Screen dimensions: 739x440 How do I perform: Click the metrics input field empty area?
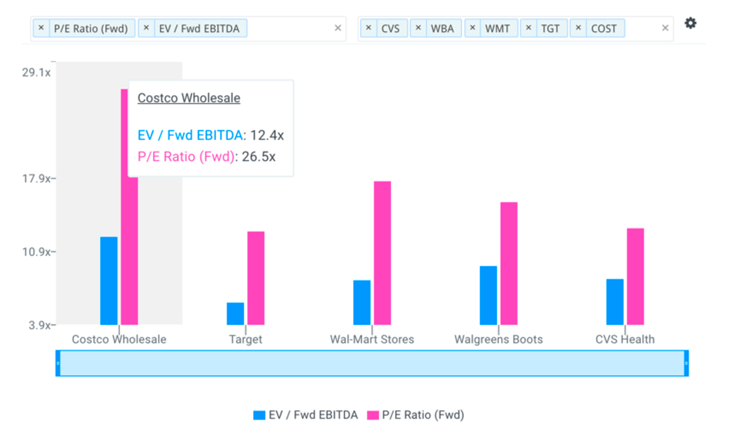[x=290, y=28]
